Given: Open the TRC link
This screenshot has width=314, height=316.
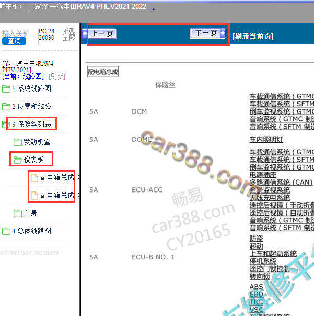Looking at the screenshot, I should coord(257,302).
